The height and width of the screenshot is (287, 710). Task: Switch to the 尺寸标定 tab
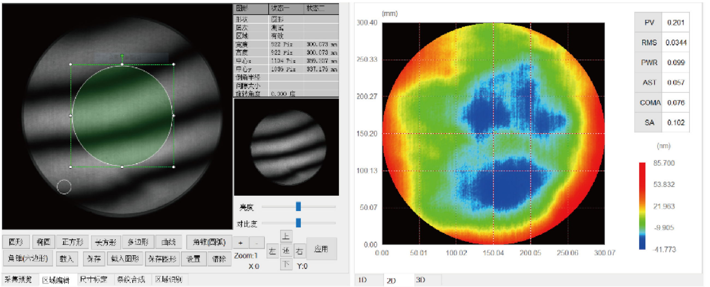[93, 280]
